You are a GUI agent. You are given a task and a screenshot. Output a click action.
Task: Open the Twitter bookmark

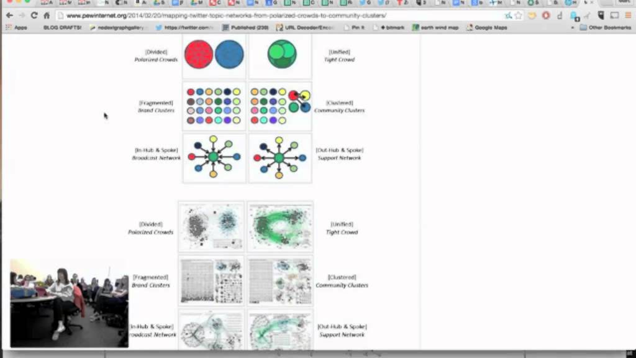click(184, 27)
